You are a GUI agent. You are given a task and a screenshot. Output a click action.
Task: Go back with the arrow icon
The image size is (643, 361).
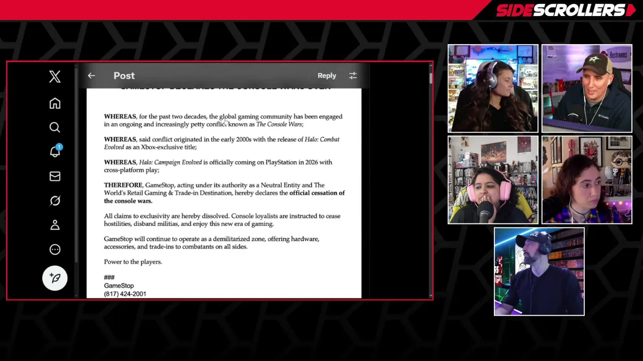91,76
